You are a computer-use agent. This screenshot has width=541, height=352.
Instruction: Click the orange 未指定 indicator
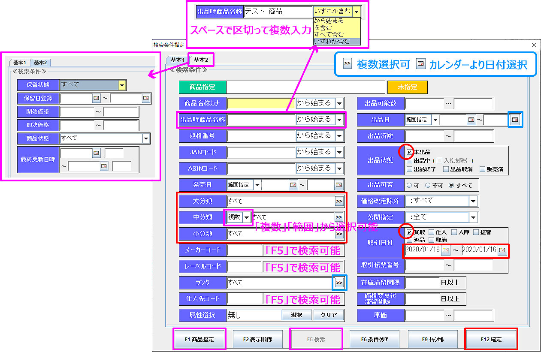(x=407, y=87)
